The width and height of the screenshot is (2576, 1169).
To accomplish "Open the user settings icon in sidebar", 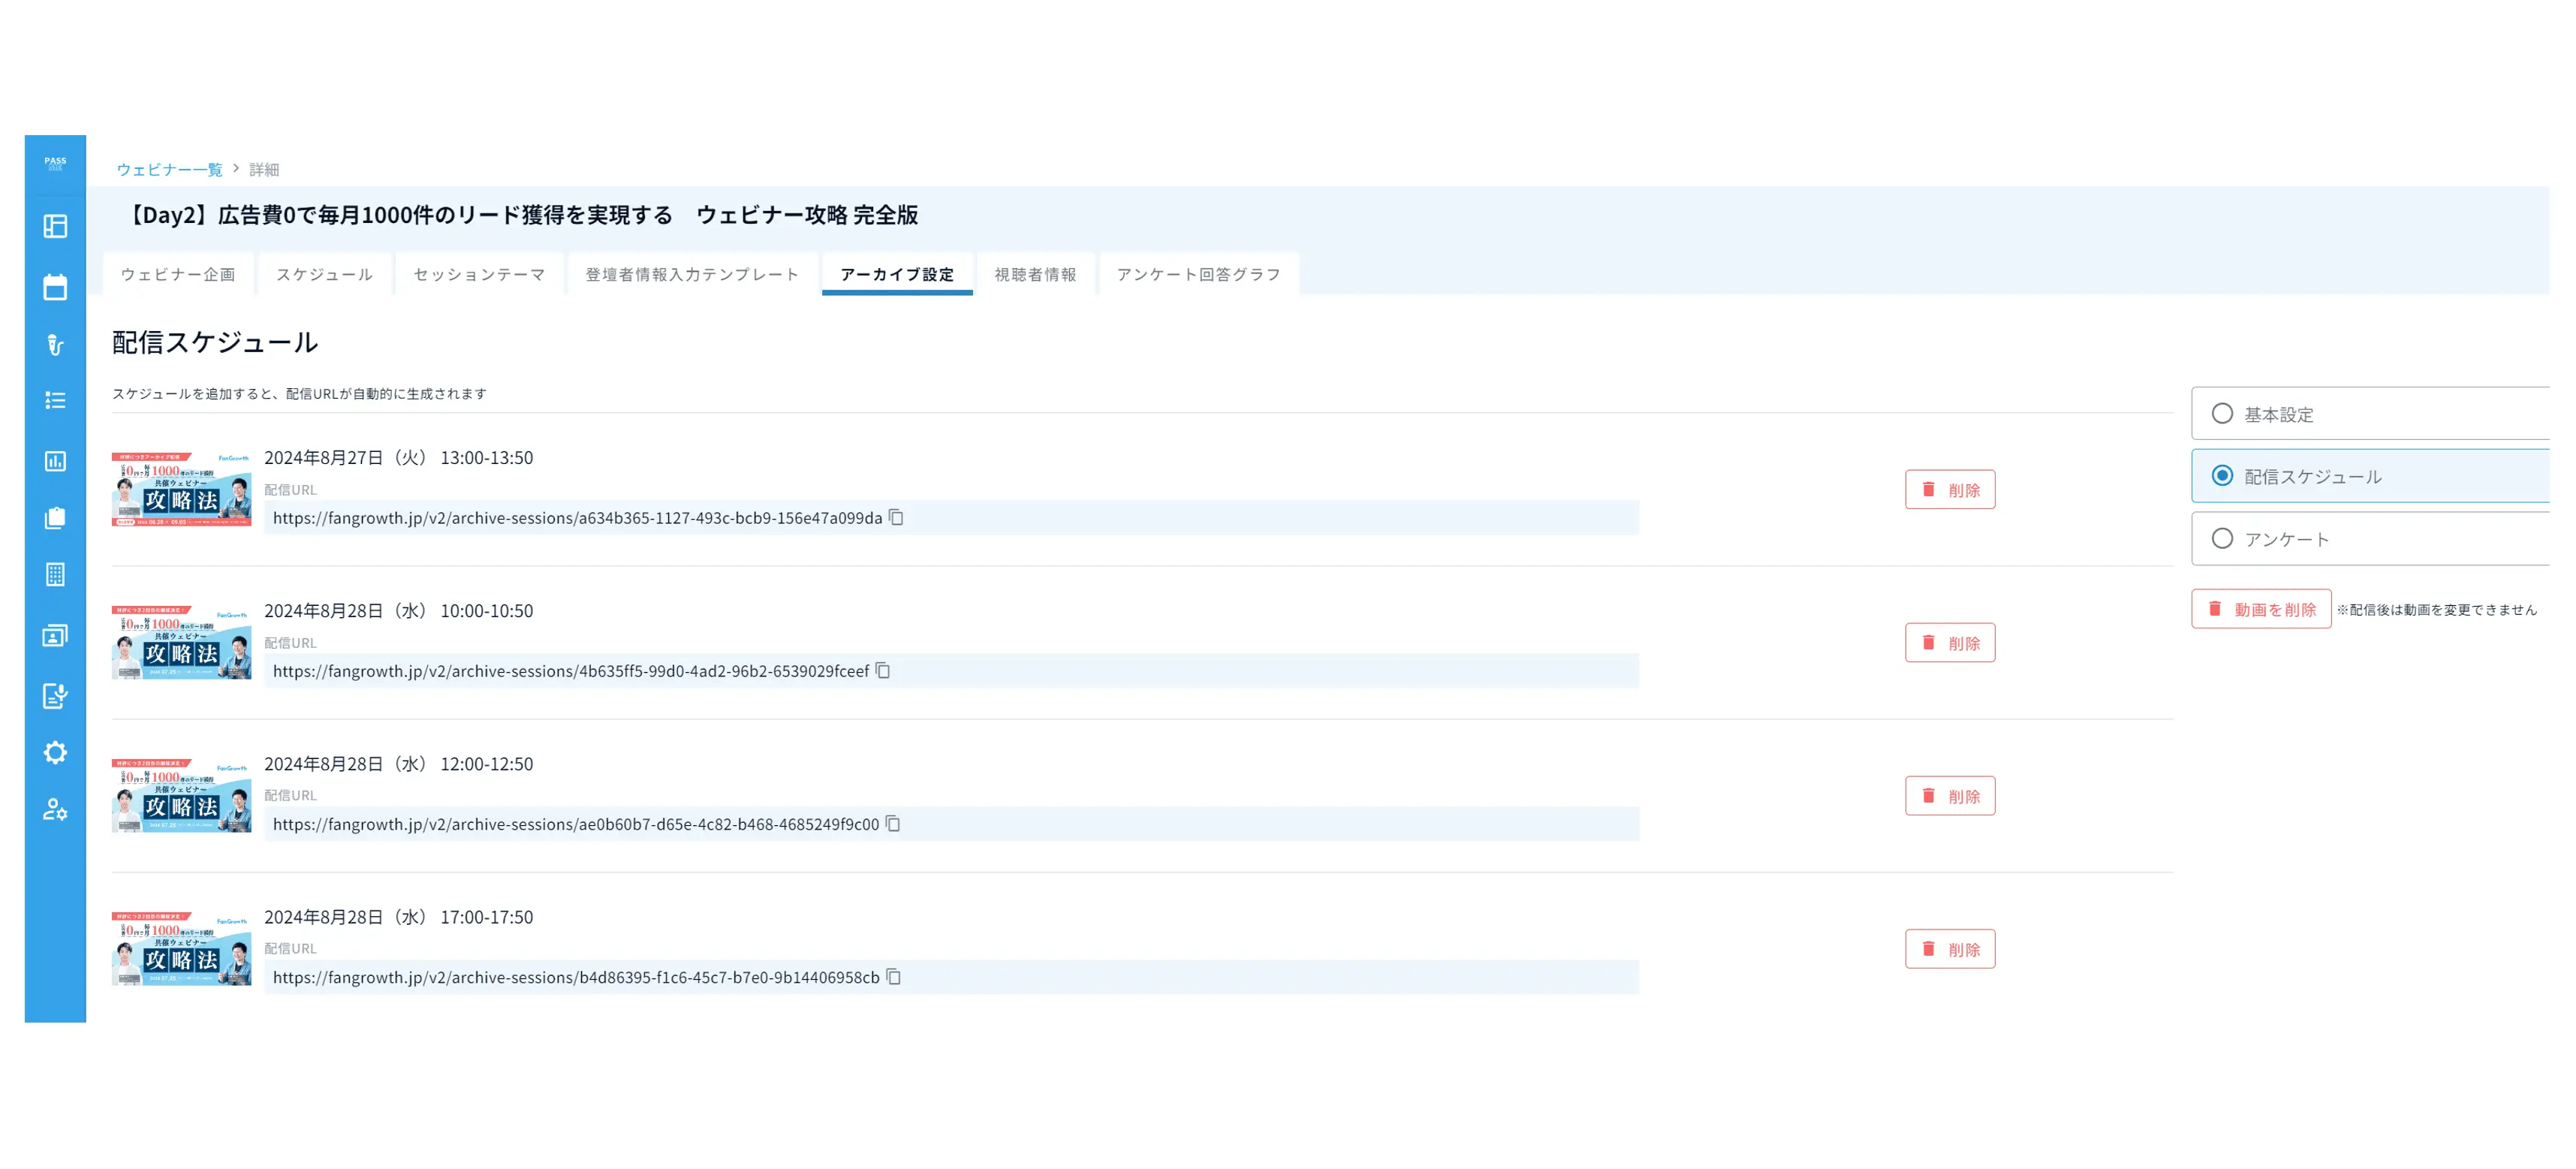I will pyautogui.click(x=55, y=810).
